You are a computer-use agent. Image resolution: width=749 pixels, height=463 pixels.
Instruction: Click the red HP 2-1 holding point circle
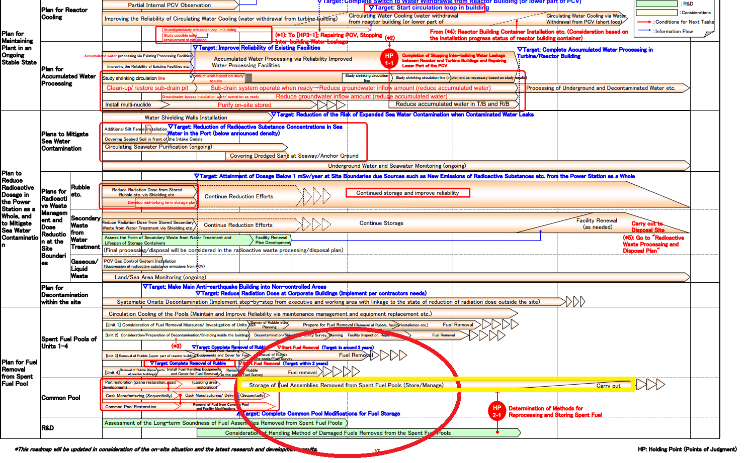coord(497,411)
